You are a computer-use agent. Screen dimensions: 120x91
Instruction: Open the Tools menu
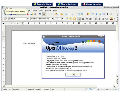click(41, 10)
